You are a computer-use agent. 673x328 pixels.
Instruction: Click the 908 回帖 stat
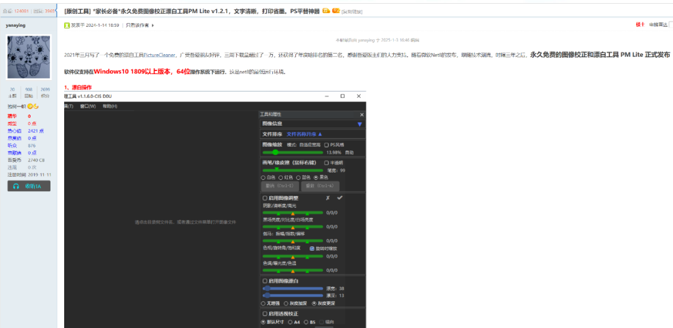[29, 92]
